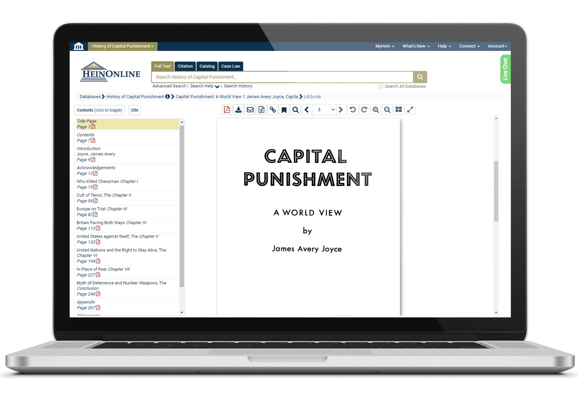Open the page text view icon
Screen dimensions: 578x401
coord(261,110)
